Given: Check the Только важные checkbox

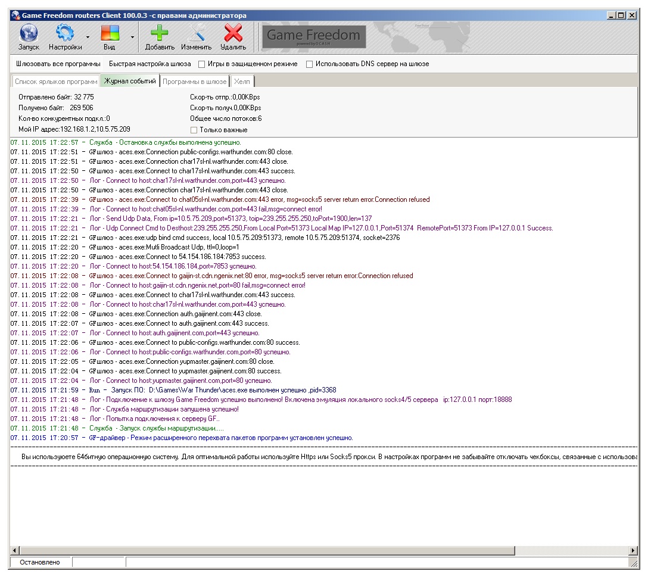Looking at the screenshot, I should click(194, 130).
